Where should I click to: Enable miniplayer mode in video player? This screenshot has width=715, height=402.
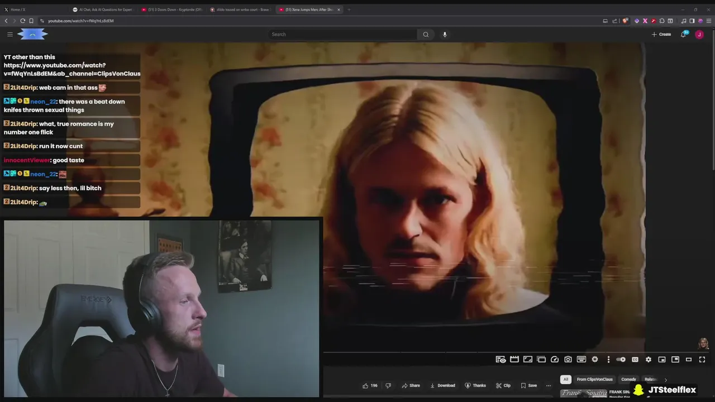662,360
